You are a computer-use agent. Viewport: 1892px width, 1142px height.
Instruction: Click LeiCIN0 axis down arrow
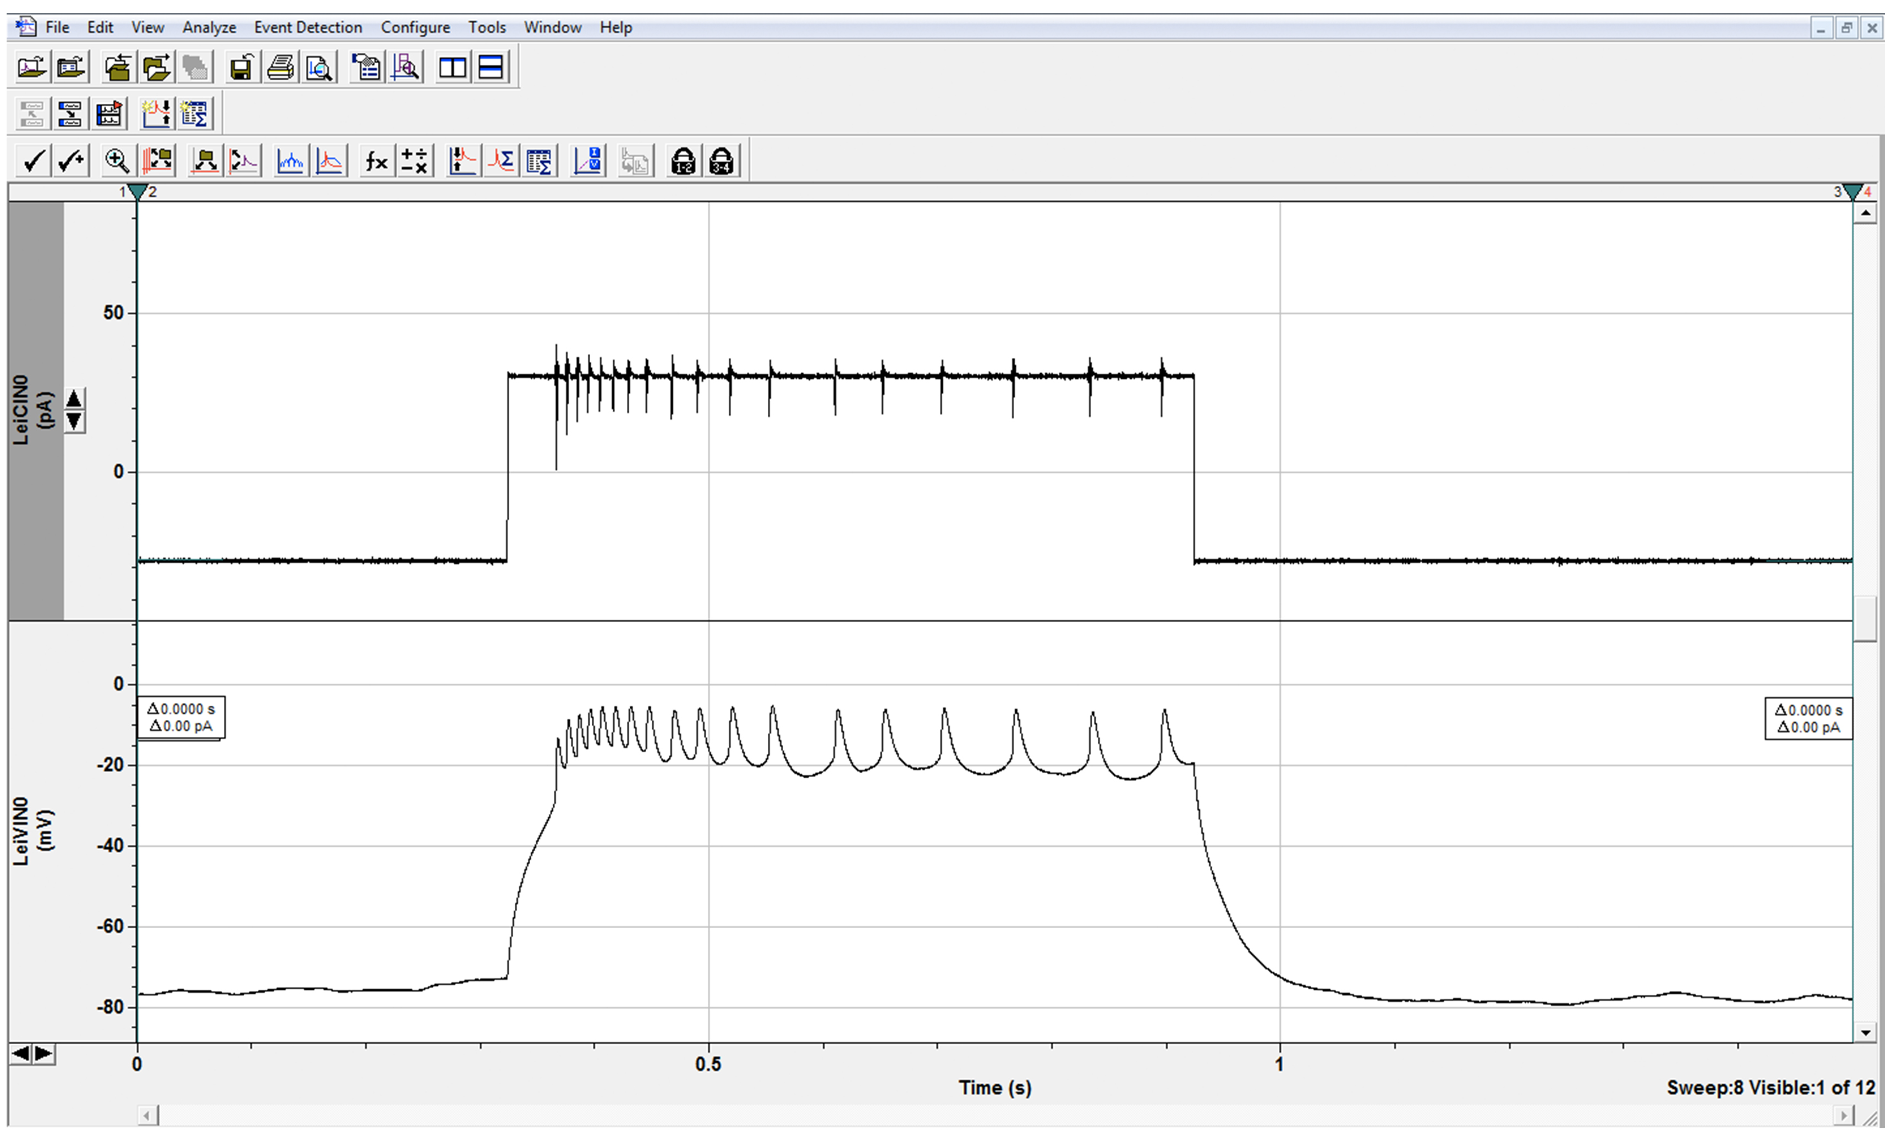pyautogui.click(x=74, y=422)
